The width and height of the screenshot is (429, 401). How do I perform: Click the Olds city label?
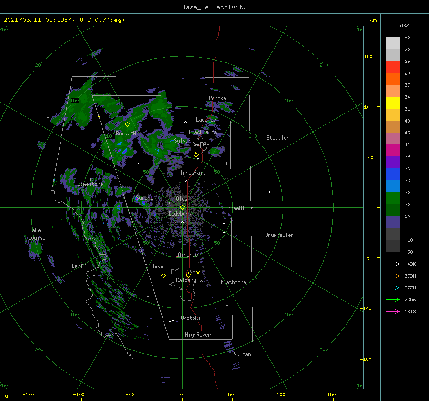(182, 198)
